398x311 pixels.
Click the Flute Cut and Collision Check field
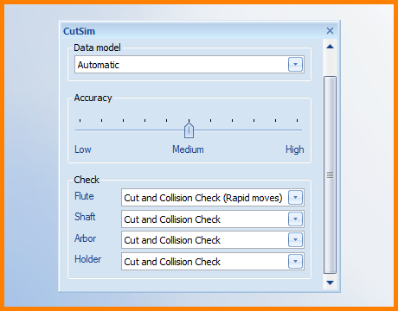pyautogui.click(x=213, y=198)
